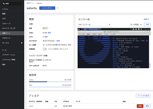The width and height of the screenshot is (153, 109).
Task: Click the memory usage progress bar
Action: pos(50,82)
